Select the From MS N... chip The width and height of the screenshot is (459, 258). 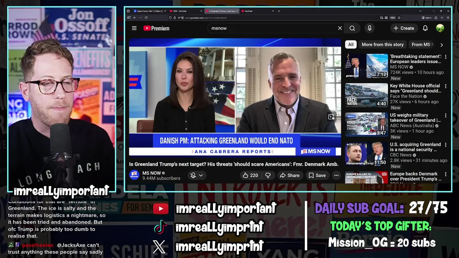click(422, 45)
